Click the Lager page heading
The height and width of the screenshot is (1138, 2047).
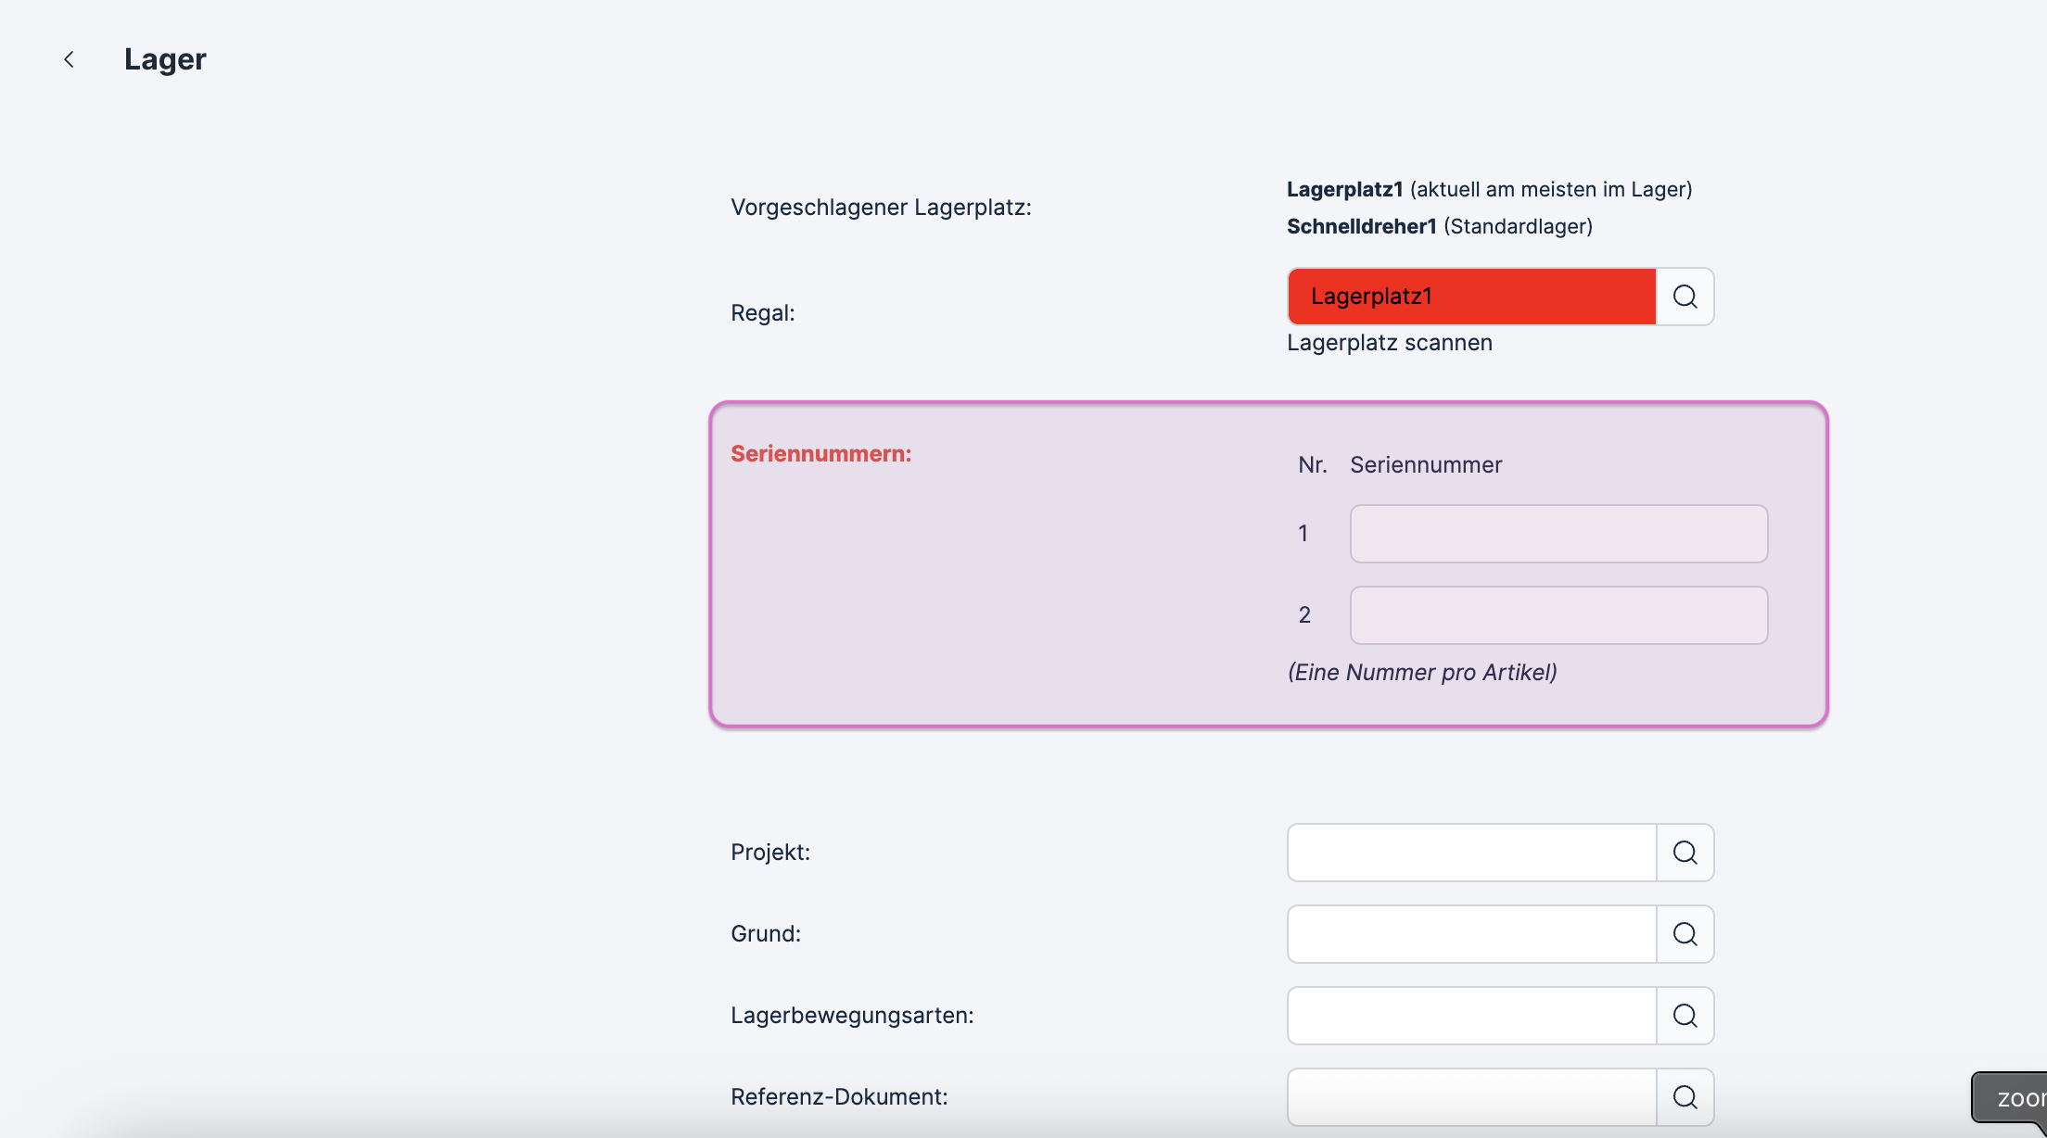click(x=165, y=59)
